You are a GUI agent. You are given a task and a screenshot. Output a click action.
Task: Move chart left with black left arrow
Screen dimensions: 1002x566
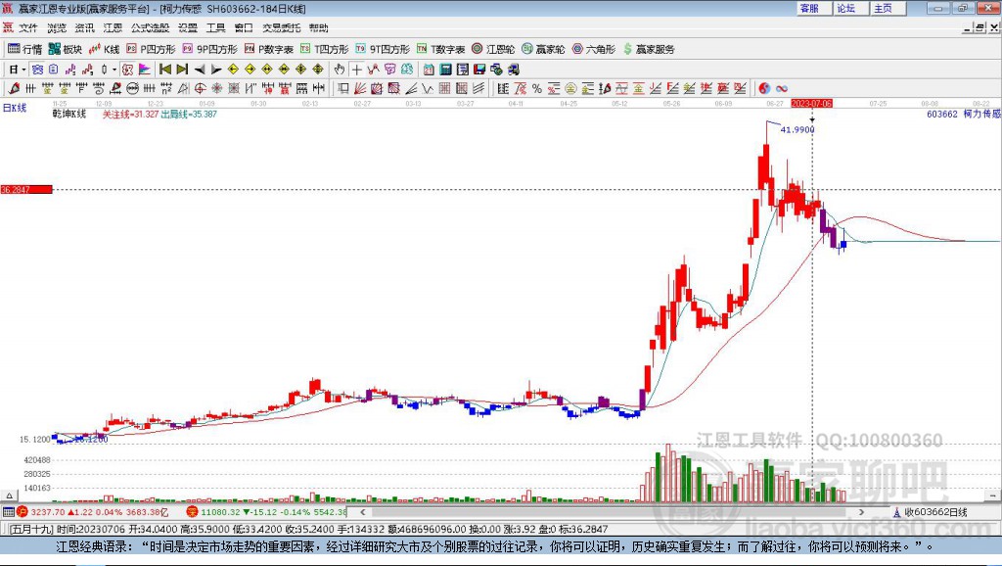tap(200, 70)
